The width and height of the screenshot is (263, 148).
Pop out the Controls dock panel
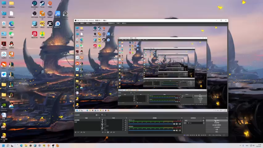click(227, 118)
